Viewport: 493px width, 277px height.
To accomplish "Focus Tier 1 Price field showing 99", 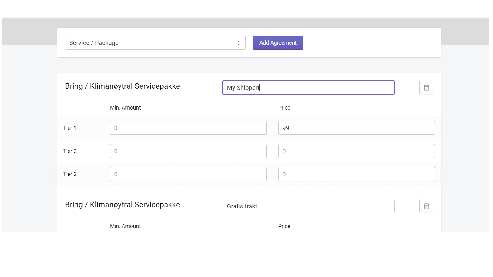I will click(357, 128).
